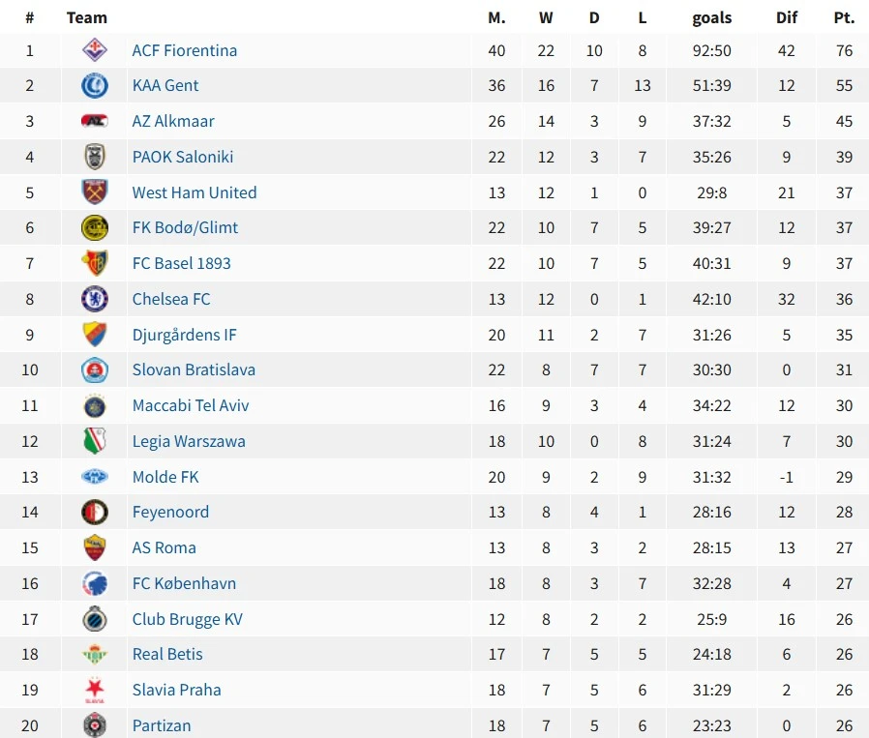
Task: Click the Team column header
Action: 87,17
